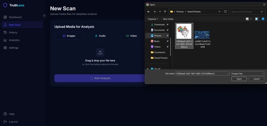
Task: Click the Start Analysis button
Action: (100, 78)
